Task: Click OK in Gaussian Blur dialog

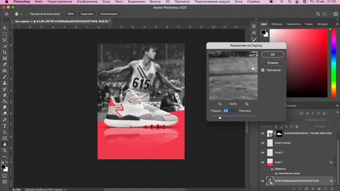Action: coord(273,55)
